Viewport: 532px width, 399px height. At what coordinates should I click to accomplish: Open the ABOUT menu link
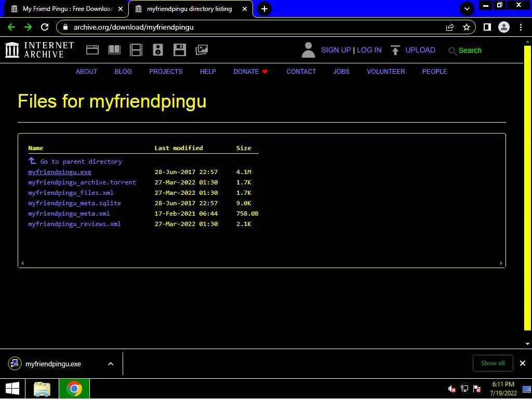(x=86, y=72)
